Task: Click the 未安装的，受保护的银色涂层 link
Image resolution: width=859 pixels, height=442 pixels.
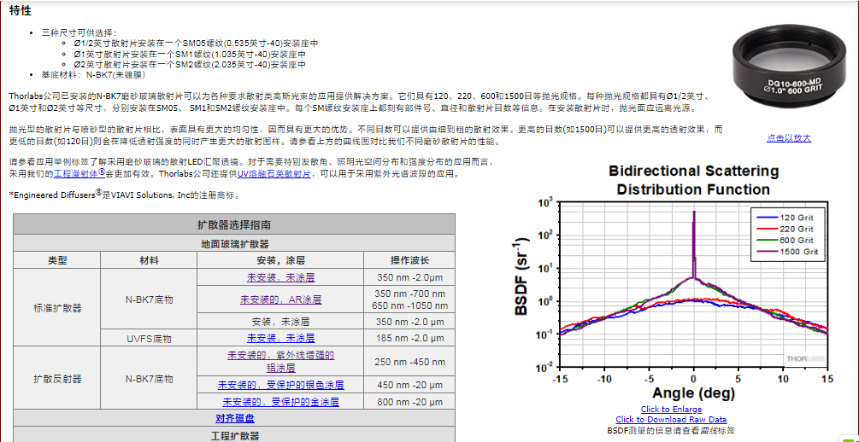Action: point(280,385)
